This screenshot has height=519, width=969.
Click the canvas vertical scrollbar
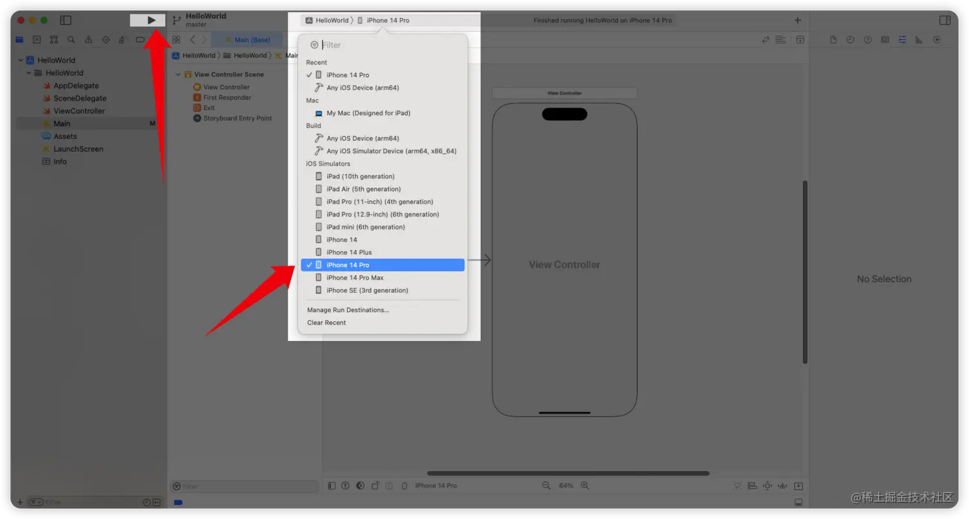point(805,272)
